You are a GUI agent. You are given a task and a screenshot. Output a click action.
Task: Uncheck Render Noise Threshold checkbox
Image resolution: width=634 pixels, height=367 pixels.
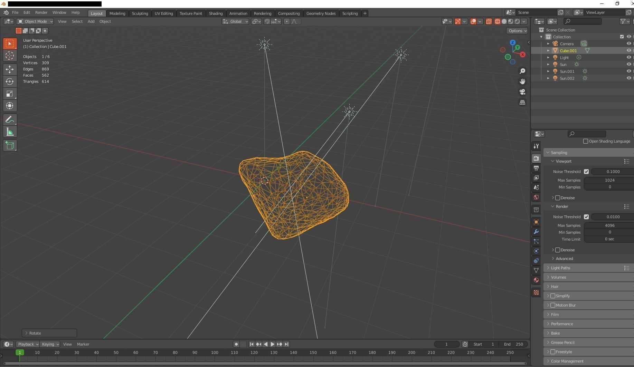(x=586, y=217)
